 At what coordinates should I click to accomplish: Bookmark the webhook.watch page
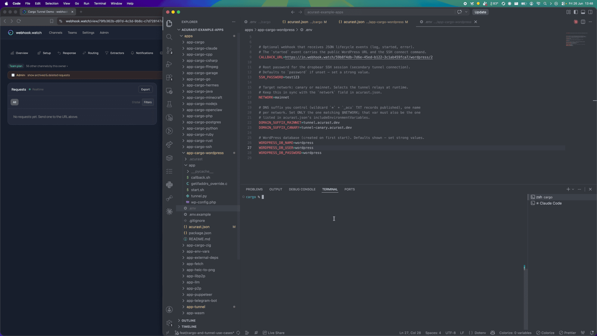click(x=51, y=21)
